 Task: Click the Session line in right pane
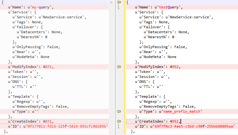[152, 77]
